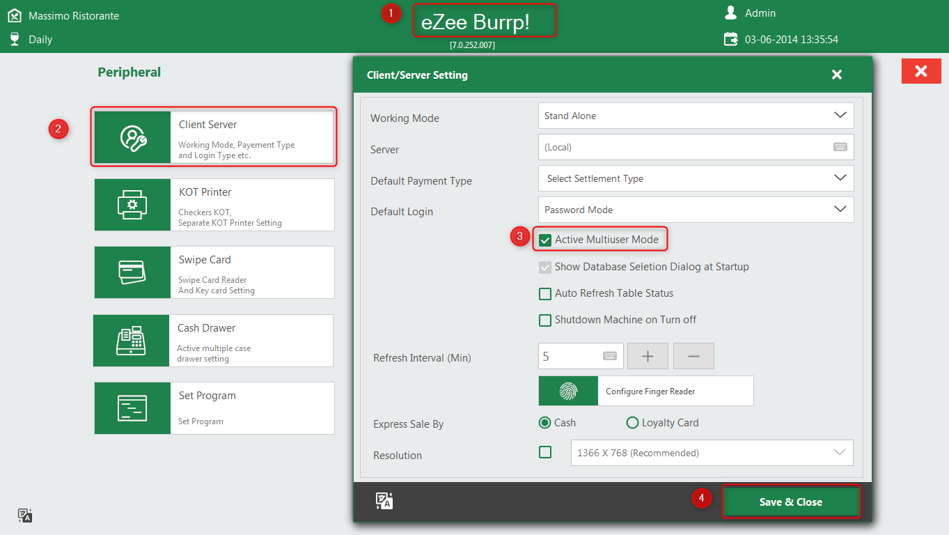Image resolution: width=949 pixels, height=535 pixels.
Task: Click the date 03-06-2014 13:35:54
Action: (x=792, y=40)
